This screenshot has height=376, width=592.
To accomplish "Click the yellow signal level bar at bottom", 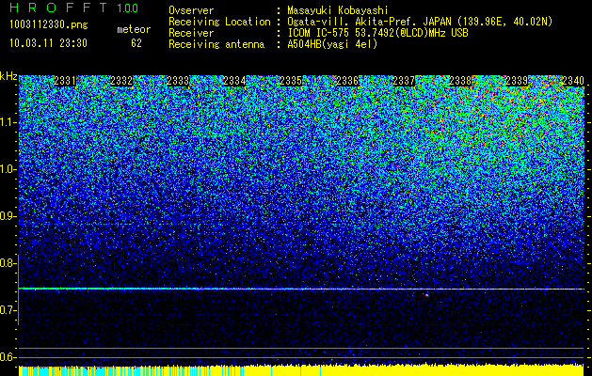I will [301, 370].
